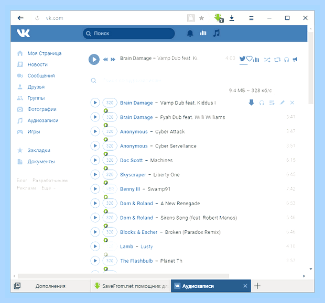Skip to the previous track
The image size is (325, 303).
[105, 60]
